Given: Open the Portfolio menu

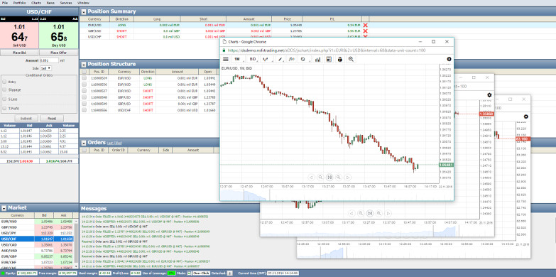Looking at the screenshot, I should point(19,3).
